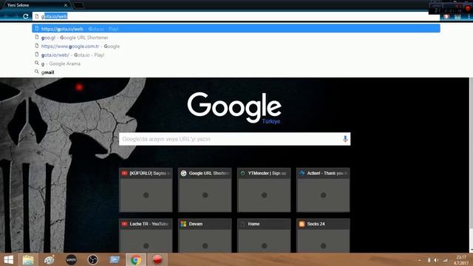Open the Loche TR YouTube tile
This screenshot has height=266, width=473.
pos(146,236)
